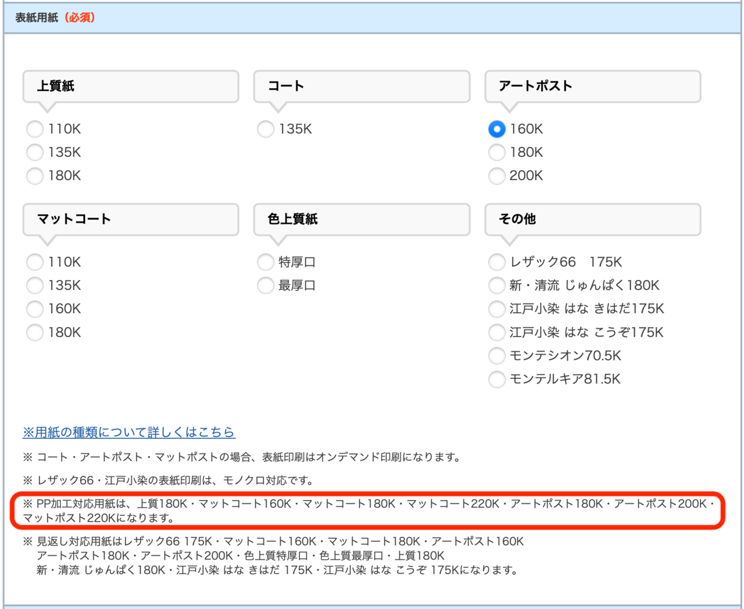Screen dimensions: 744x609
Task: Pick コート 135K paper option
Action: (266, 129)
